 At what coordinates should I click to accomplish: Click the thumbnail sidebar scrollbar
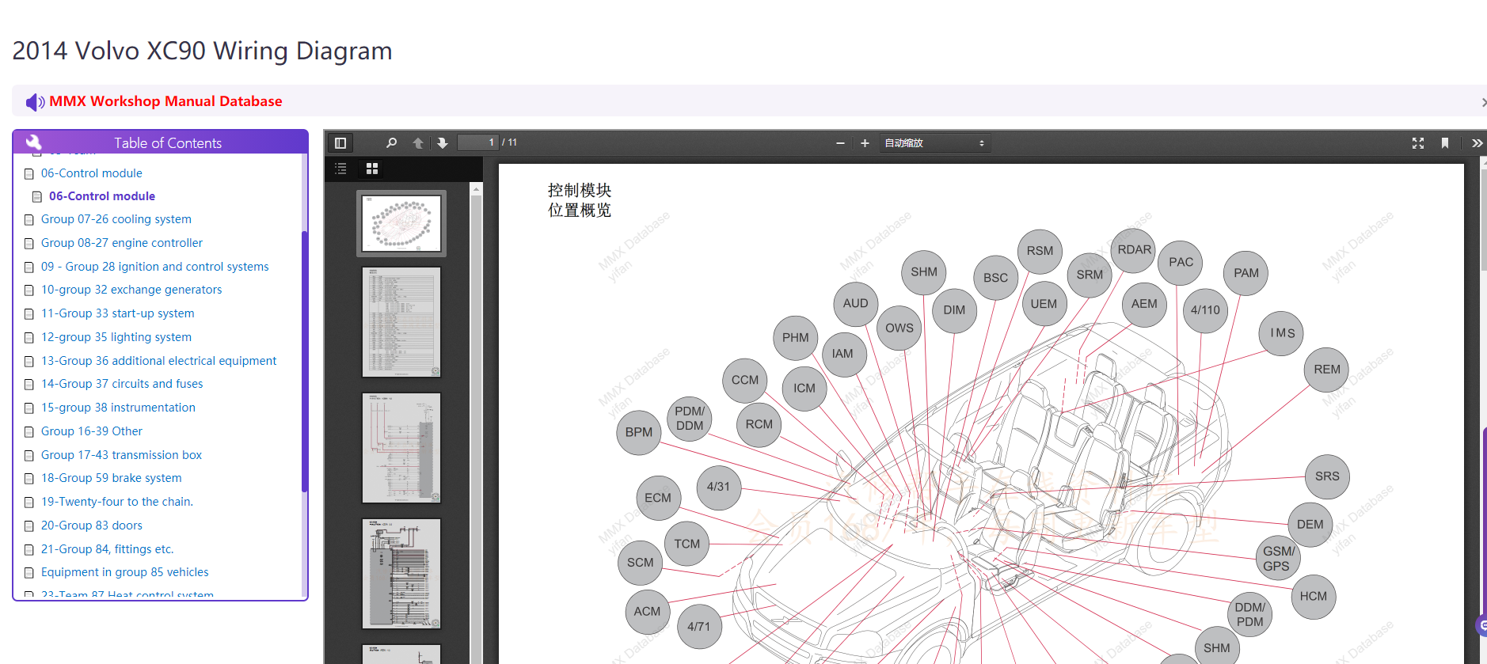coord(476,423)
